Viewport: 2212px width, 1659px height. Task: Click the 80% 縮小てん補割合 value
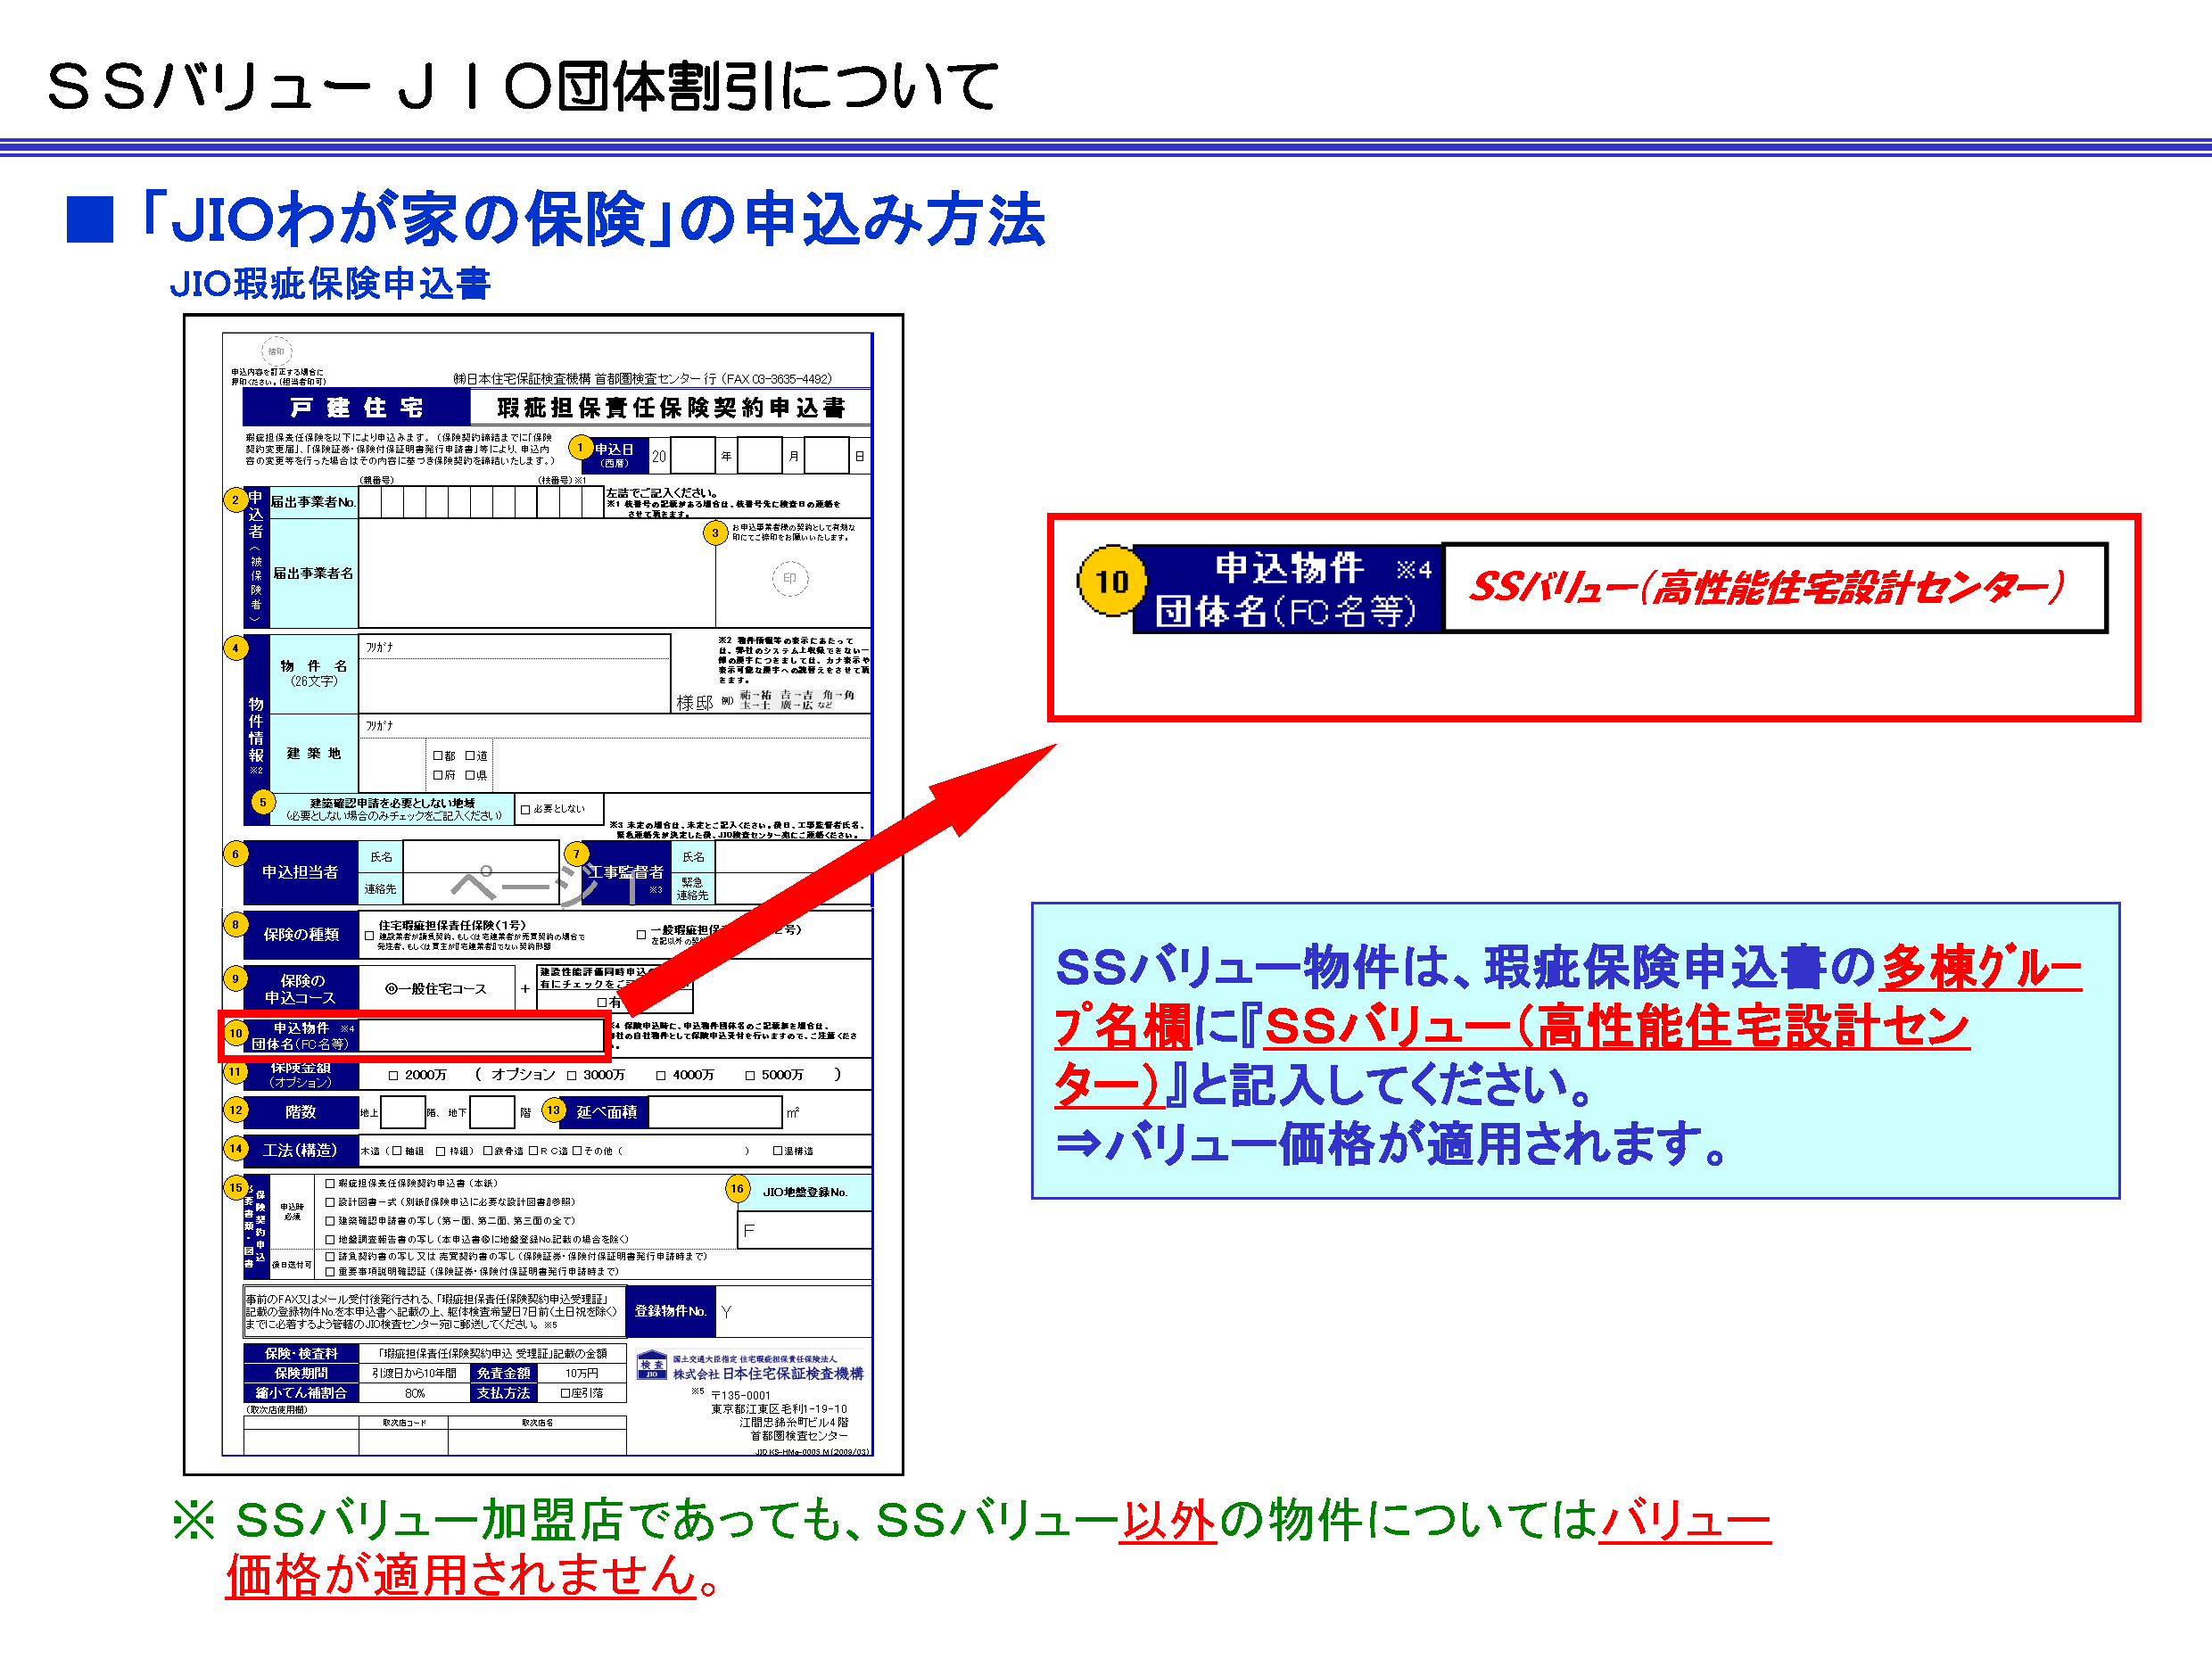(x=415, y=1393)
